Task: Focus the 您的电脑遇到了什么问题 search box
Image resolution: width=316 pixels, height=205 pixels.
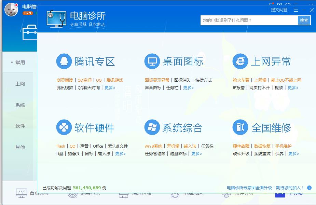Action: [249, 20]
